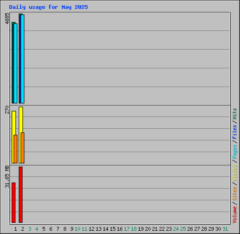Screen dimensions: 240x234
Task: Click the orange Sites bar for day 1
Action: (15, 149)
